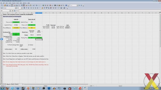The image size is (161, 90).
Task: Open the Format menu
Action: [x=14, y=3]
